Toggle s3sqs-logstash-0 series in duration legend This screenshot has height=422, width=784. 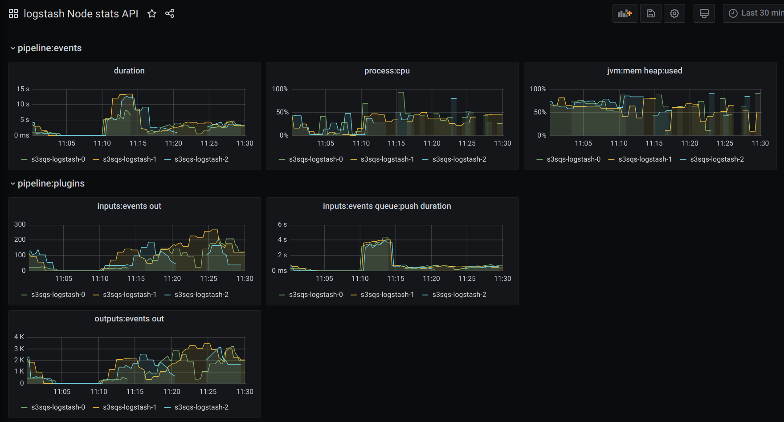[x=58, y=159]
